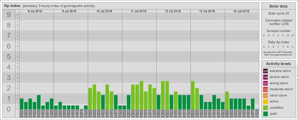Select the 12 Jul 2018 date header
This screenshot has height=120, width=298.
[173, 11]
